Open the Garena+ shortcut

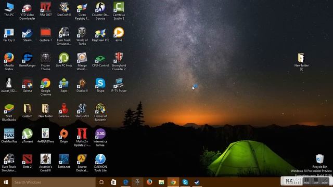click(x=64, y=111)
